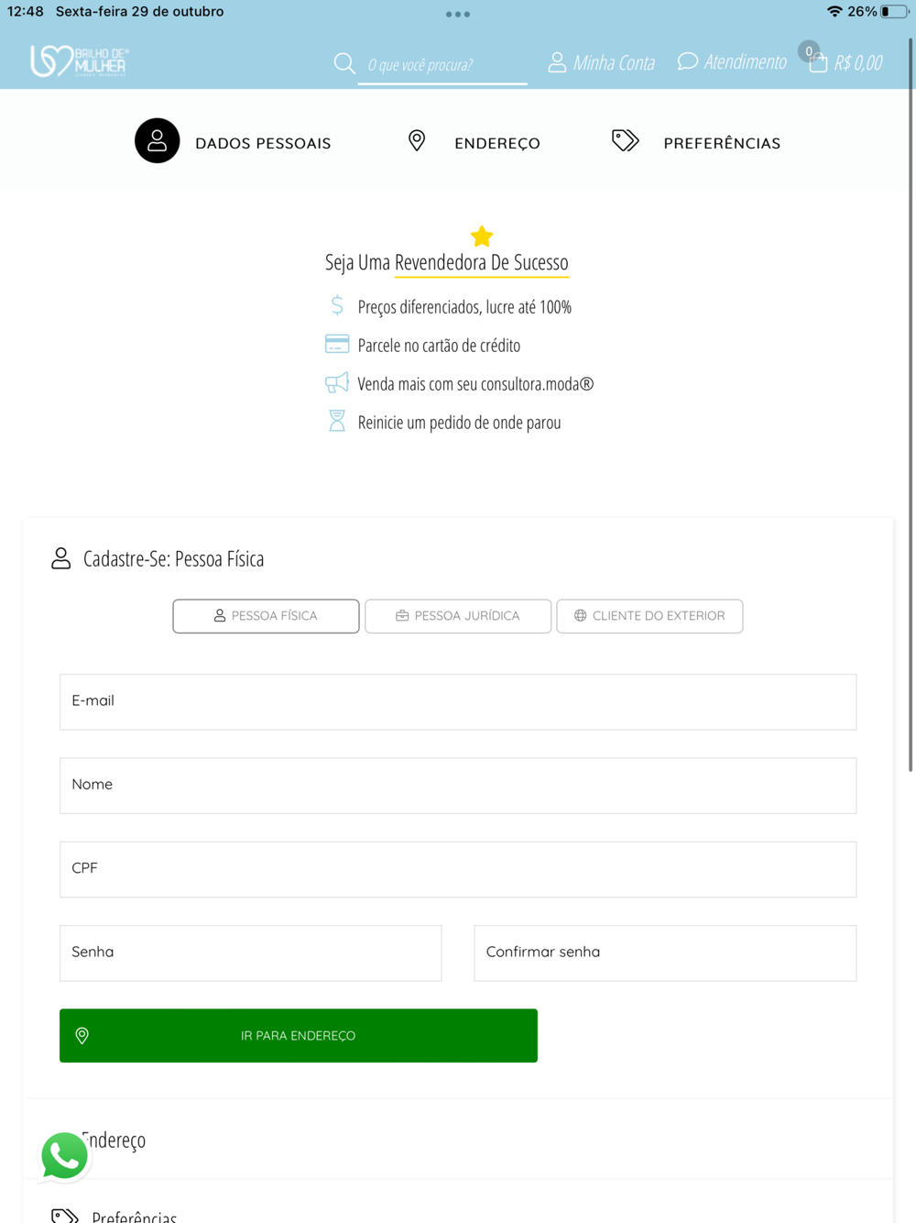The height and width of the screenshot is (1223, 916).
Task: Tap the dollar sign icon beside Preços diferenciados
Action: [337, 305]
